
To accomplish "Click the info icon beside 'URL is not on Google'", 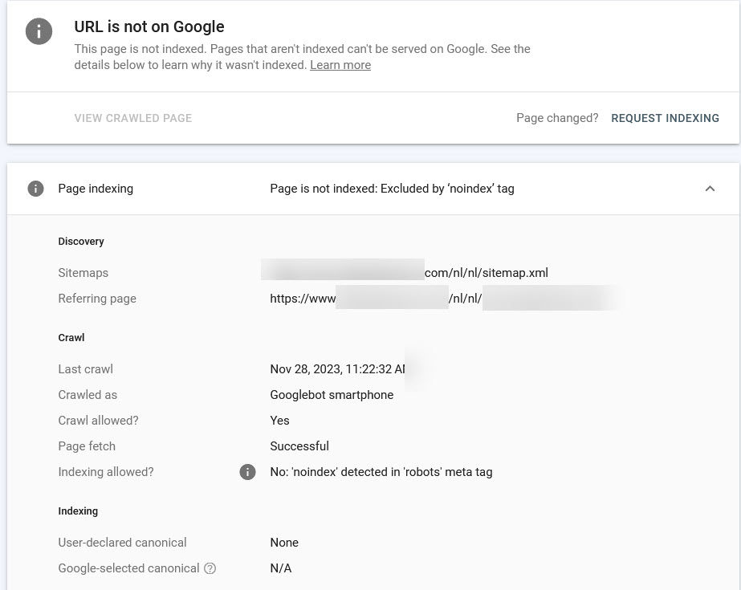I will pos(39,31).
